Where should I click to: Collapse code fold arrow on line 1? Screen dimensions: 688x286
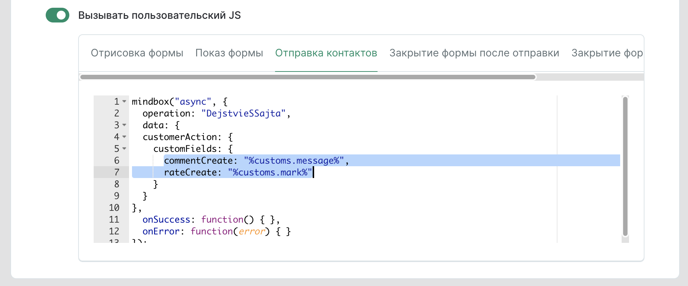(x=124, y=101)
